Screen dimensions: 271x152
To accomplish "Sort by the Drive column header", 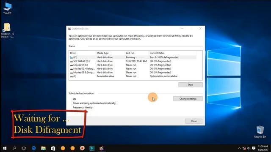I will tap(73, 53).
